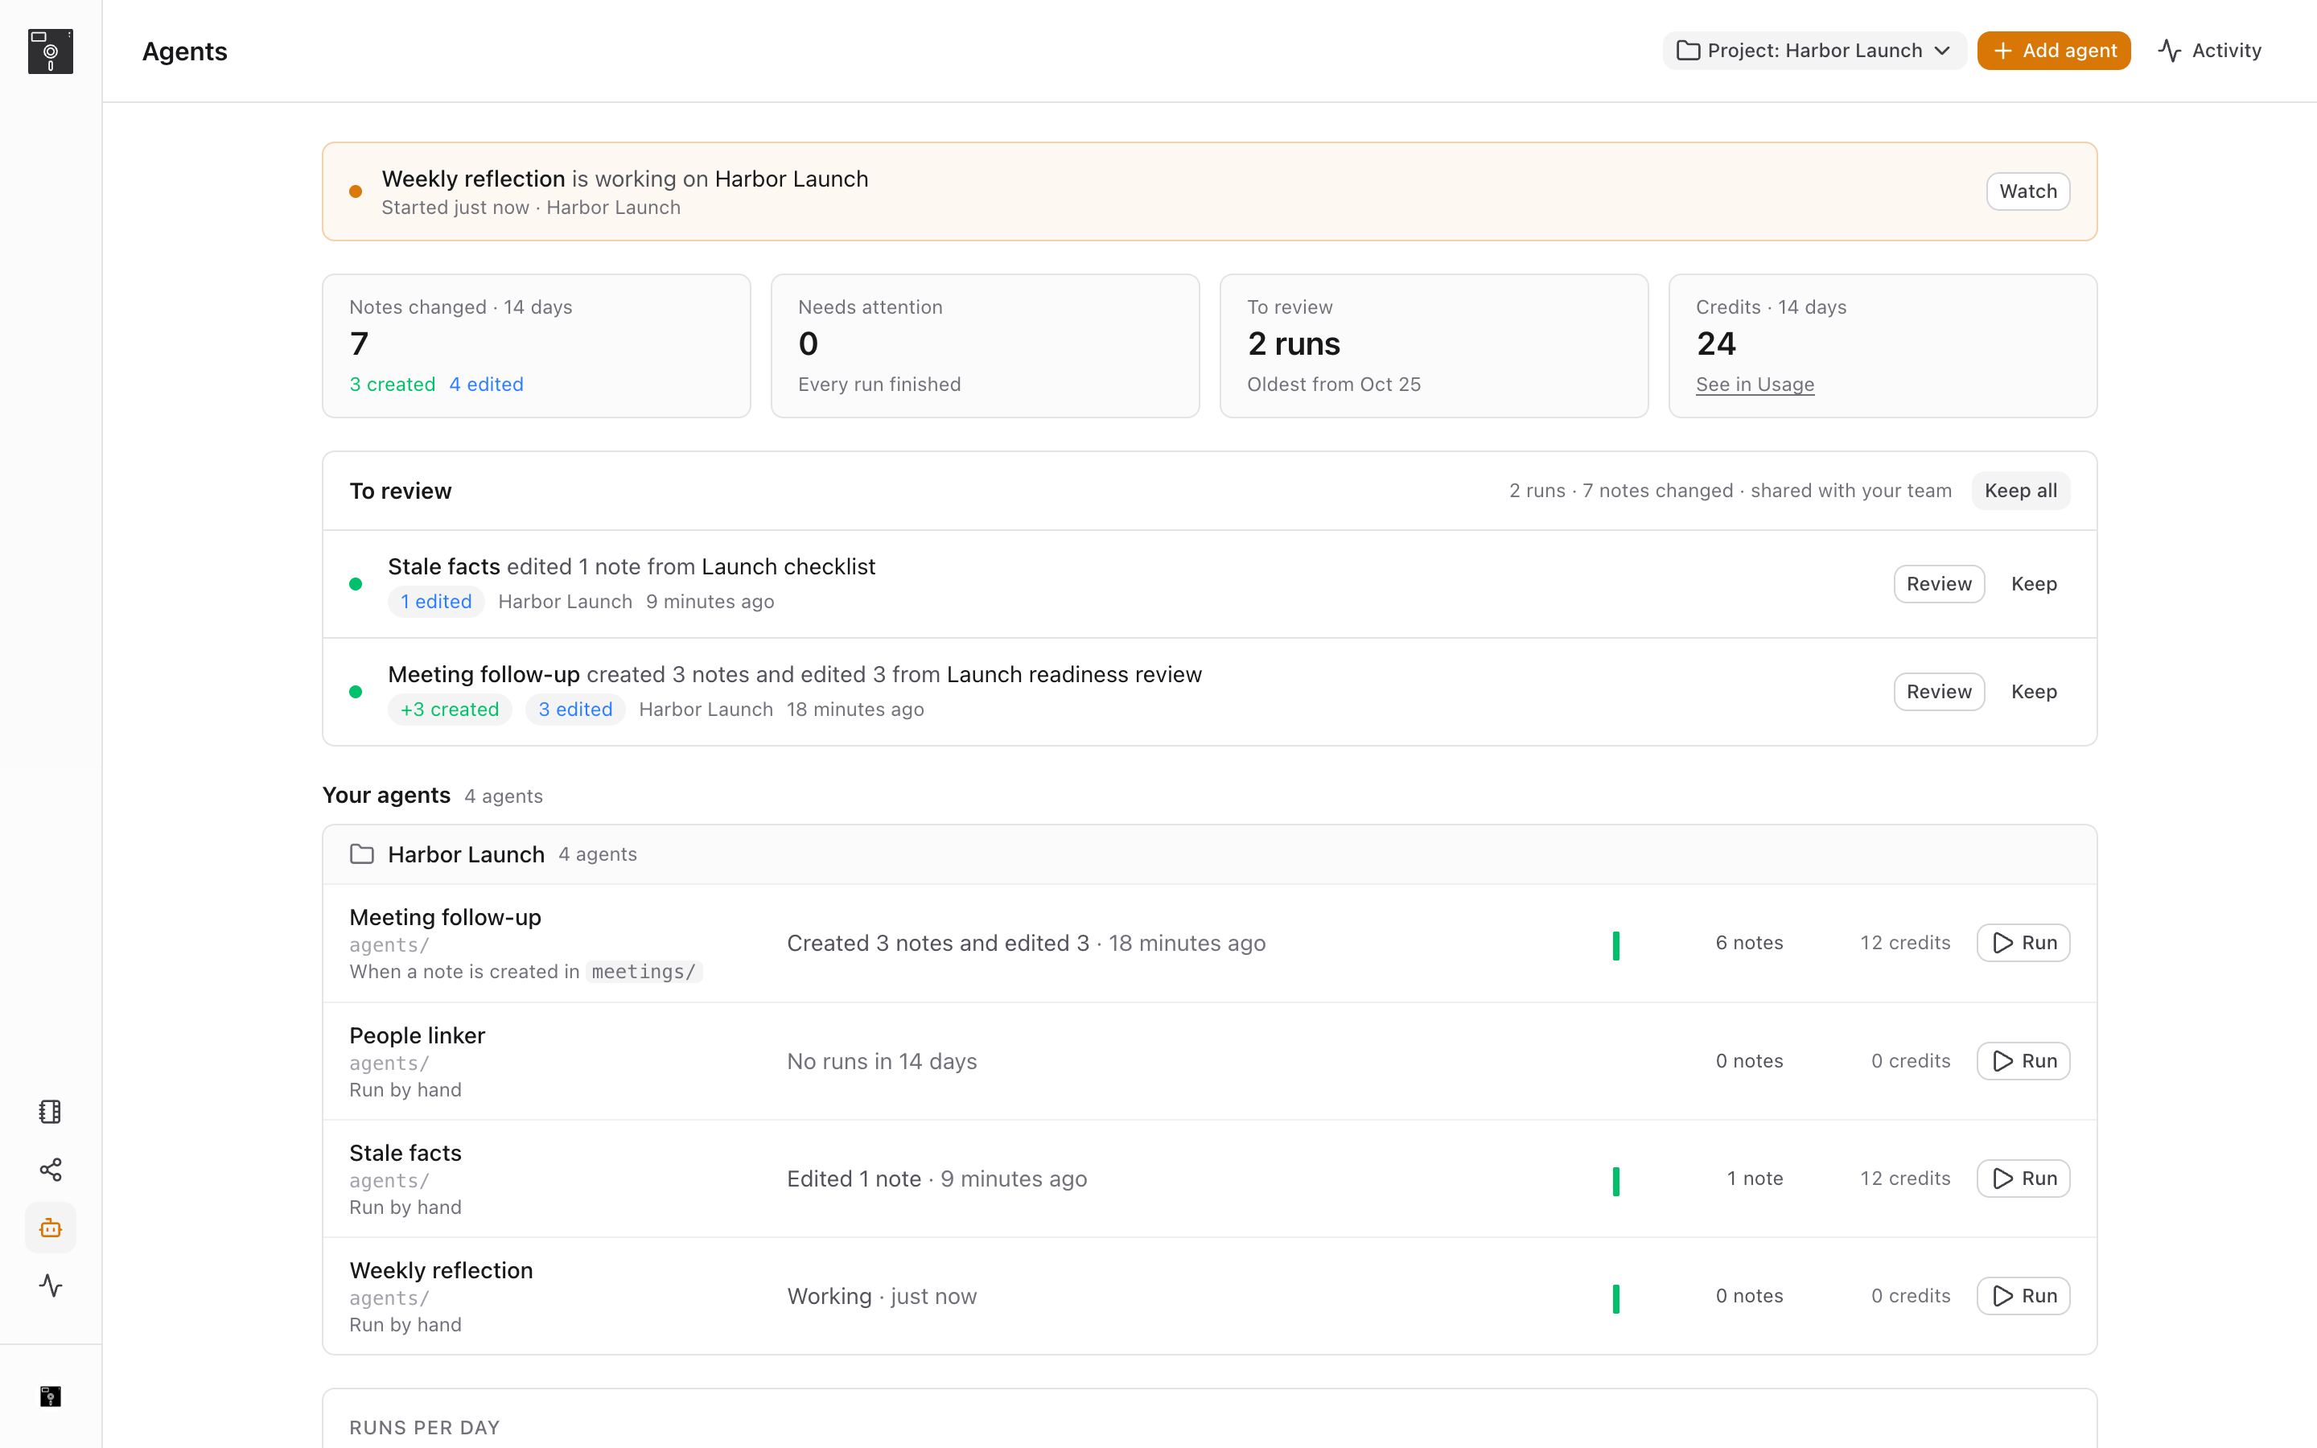
Task: Open the Launch readiness review note link
Action: [x=1074, y=674]
